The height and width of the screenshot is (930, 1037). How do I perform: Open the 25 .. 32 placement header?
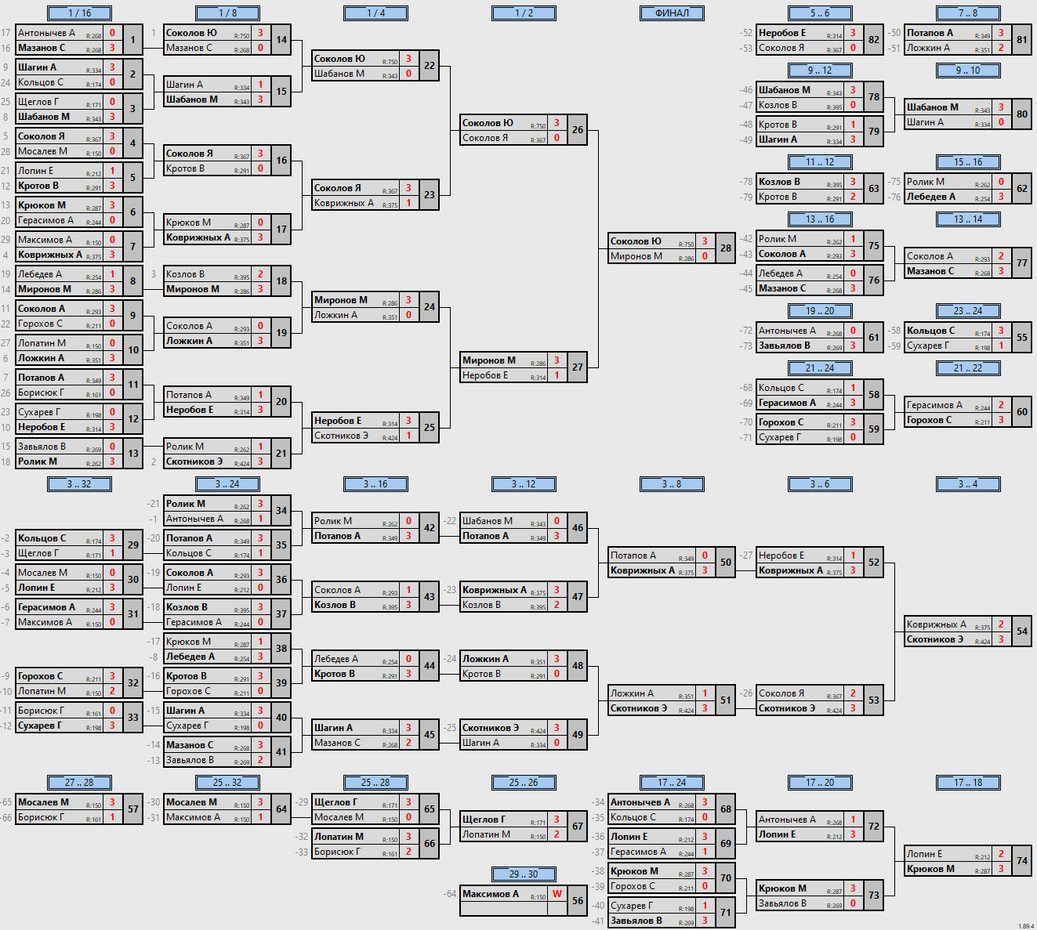click(227, 782)
